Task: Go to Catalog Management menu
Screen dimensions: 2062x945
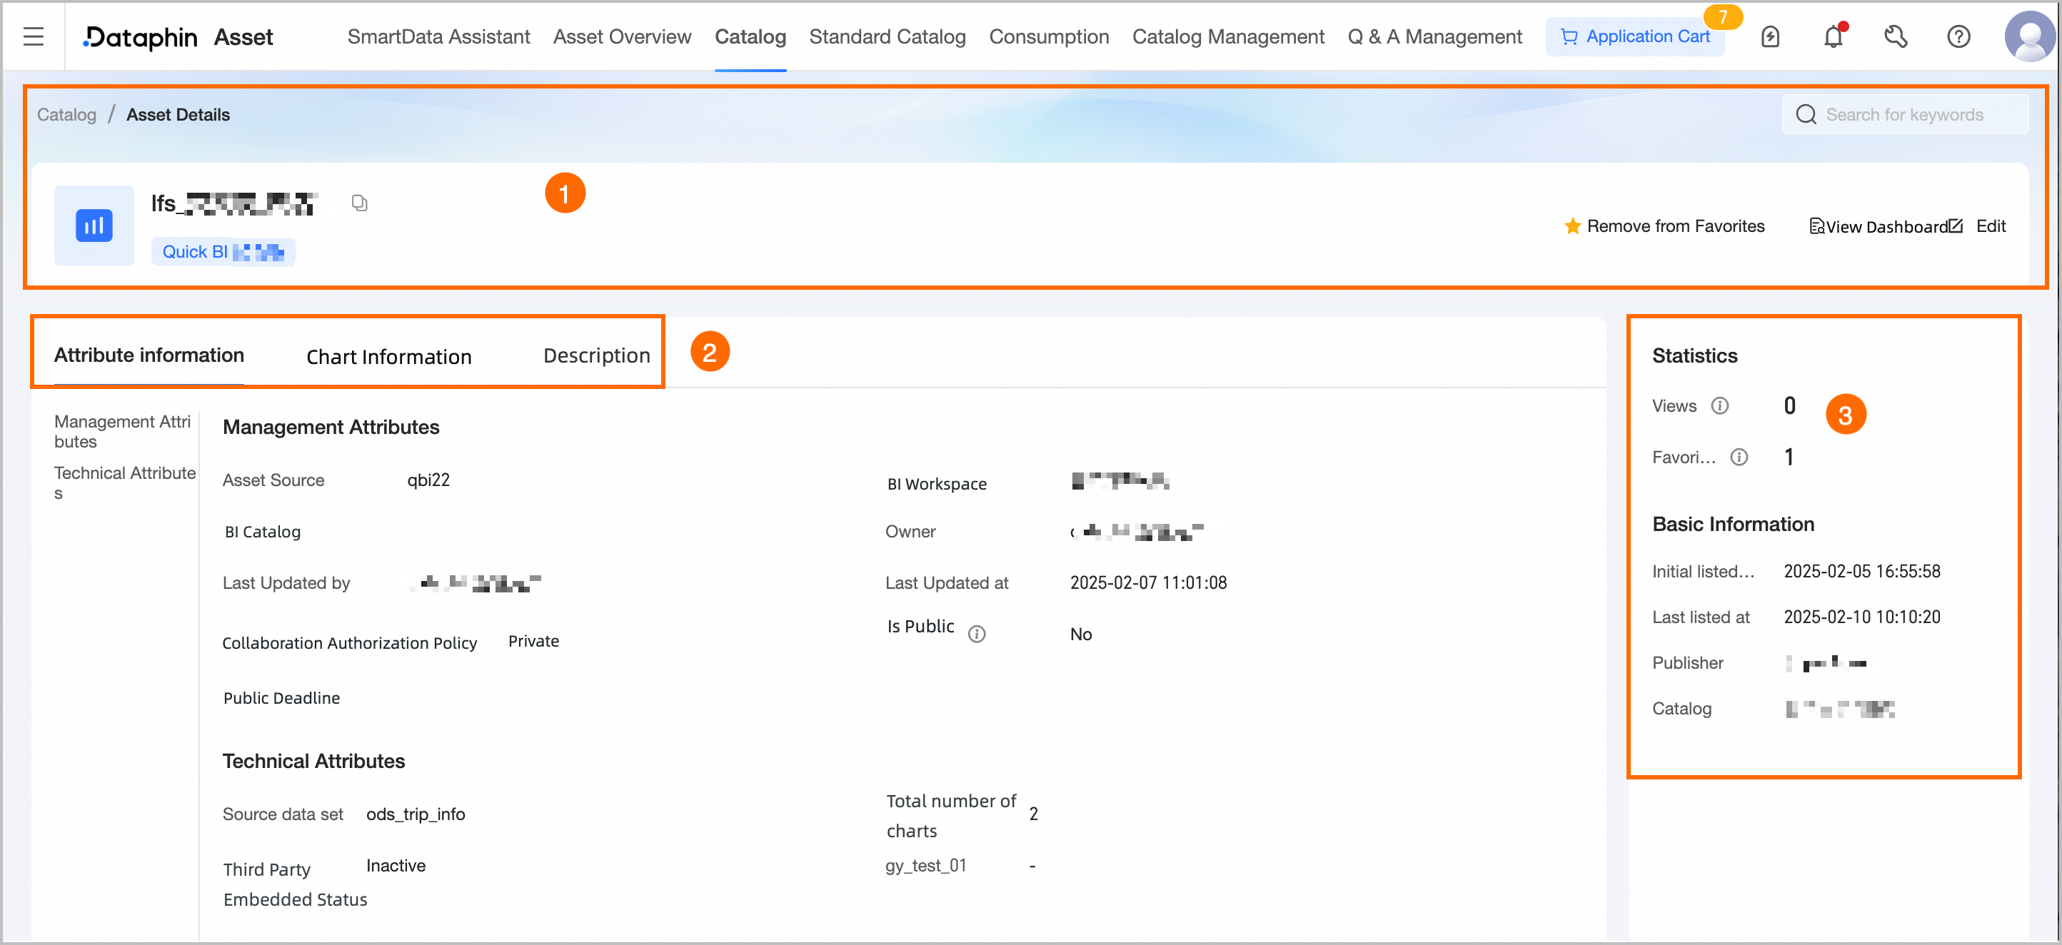Action: tap(1227, 37)
